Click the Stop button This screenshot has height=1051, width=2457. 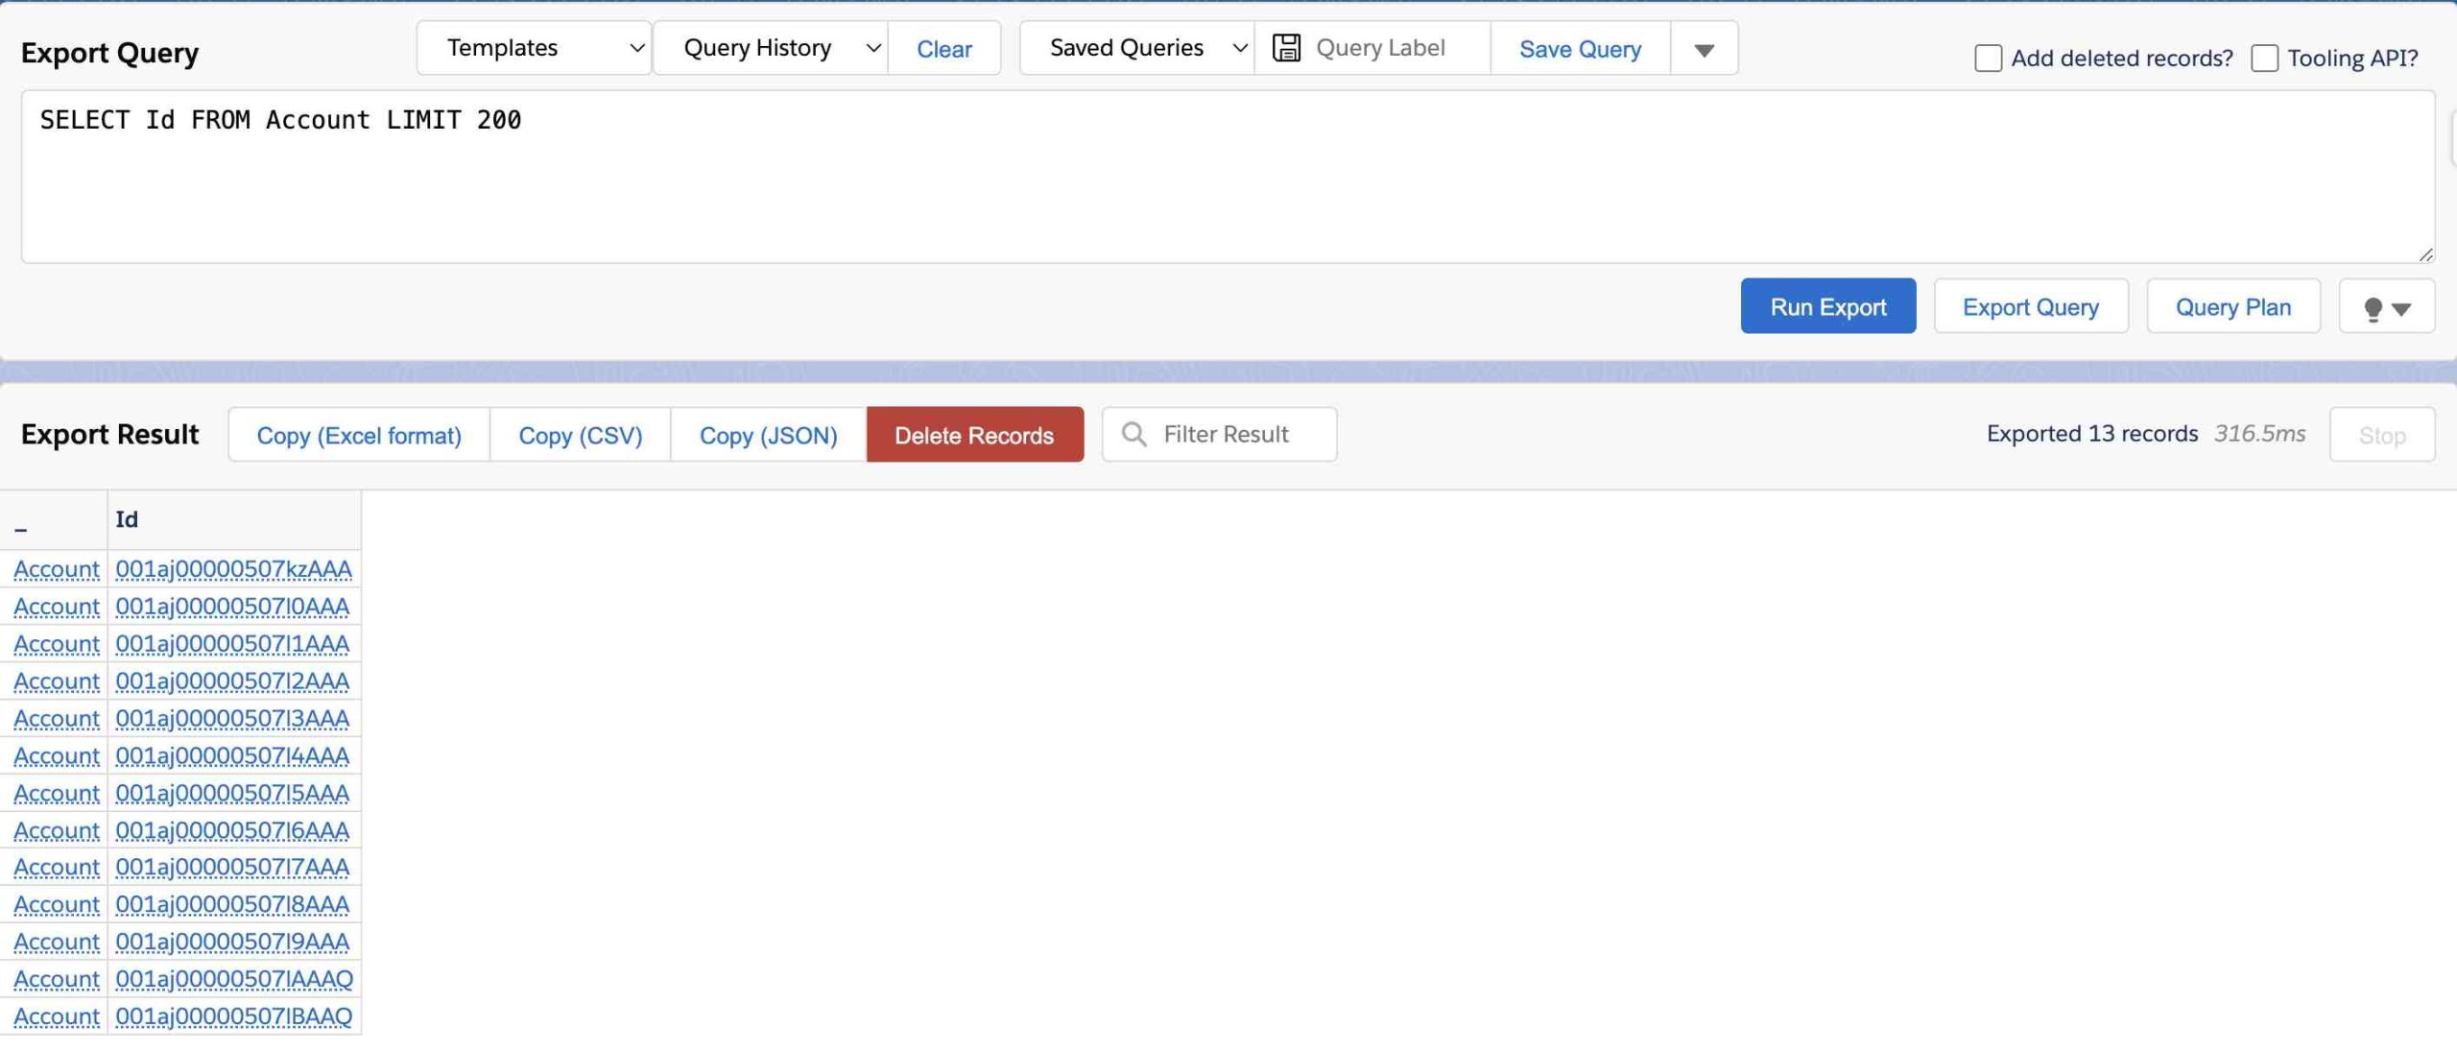(2381, 435)
